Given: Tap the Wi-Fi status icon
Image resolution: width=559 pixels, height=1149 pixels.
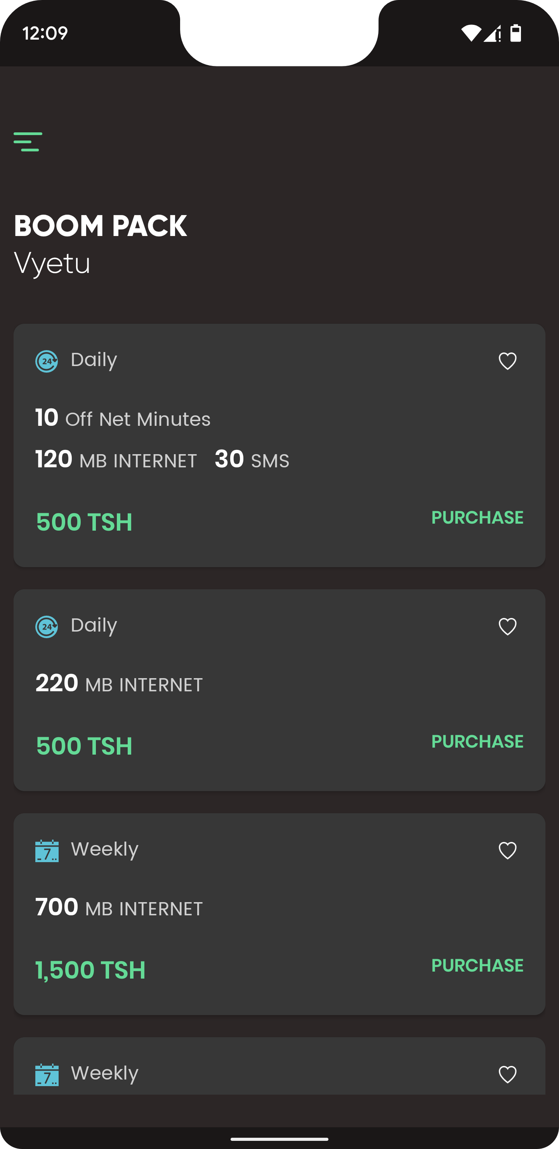Looking at the screenshot, I should [470, 33].
